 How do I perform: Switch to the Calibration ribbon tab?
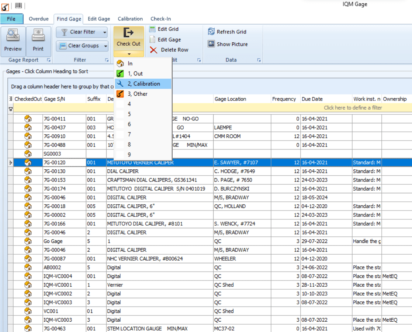(130, 19)
